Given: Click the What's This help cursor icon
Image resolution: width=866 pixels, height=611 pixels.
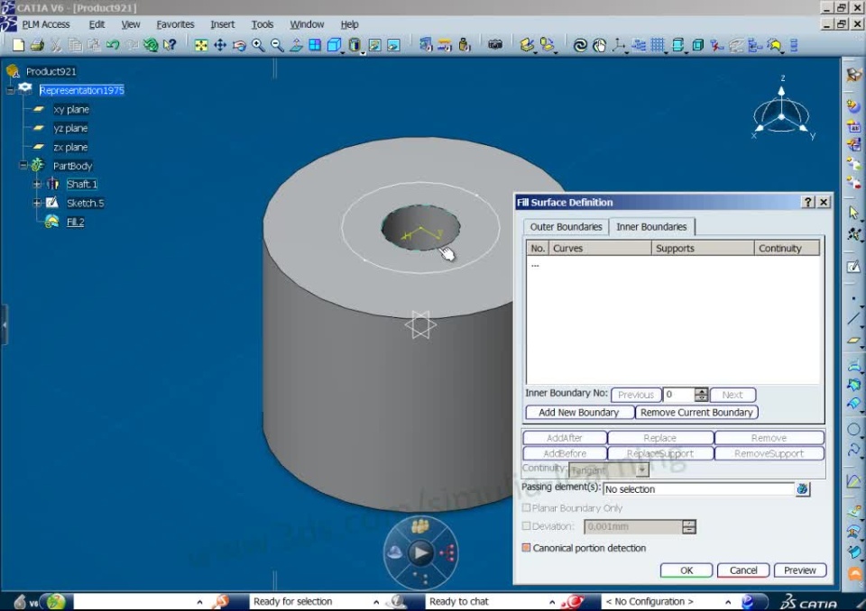Looking at the screenshot, I should [170, 45].
